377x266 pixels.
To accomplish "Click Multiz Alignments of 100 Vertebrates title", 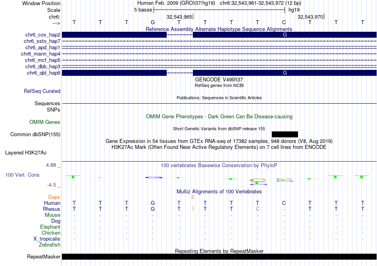I will point(219,192).
